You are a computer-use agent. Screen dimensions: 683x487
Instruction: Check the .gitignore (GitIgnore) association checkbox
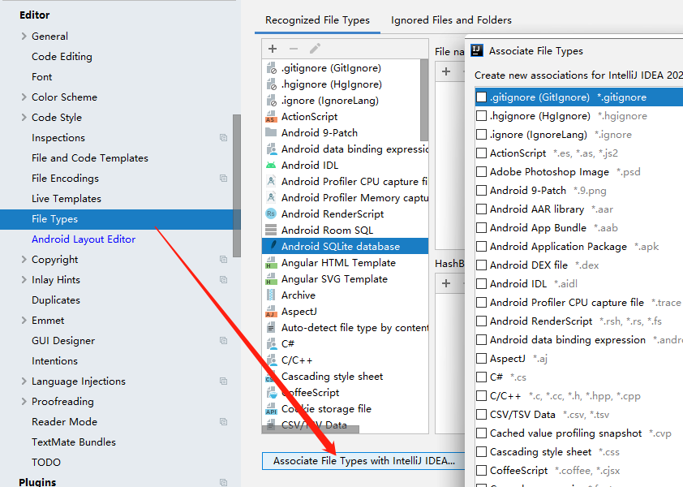(x=481, y=97)
